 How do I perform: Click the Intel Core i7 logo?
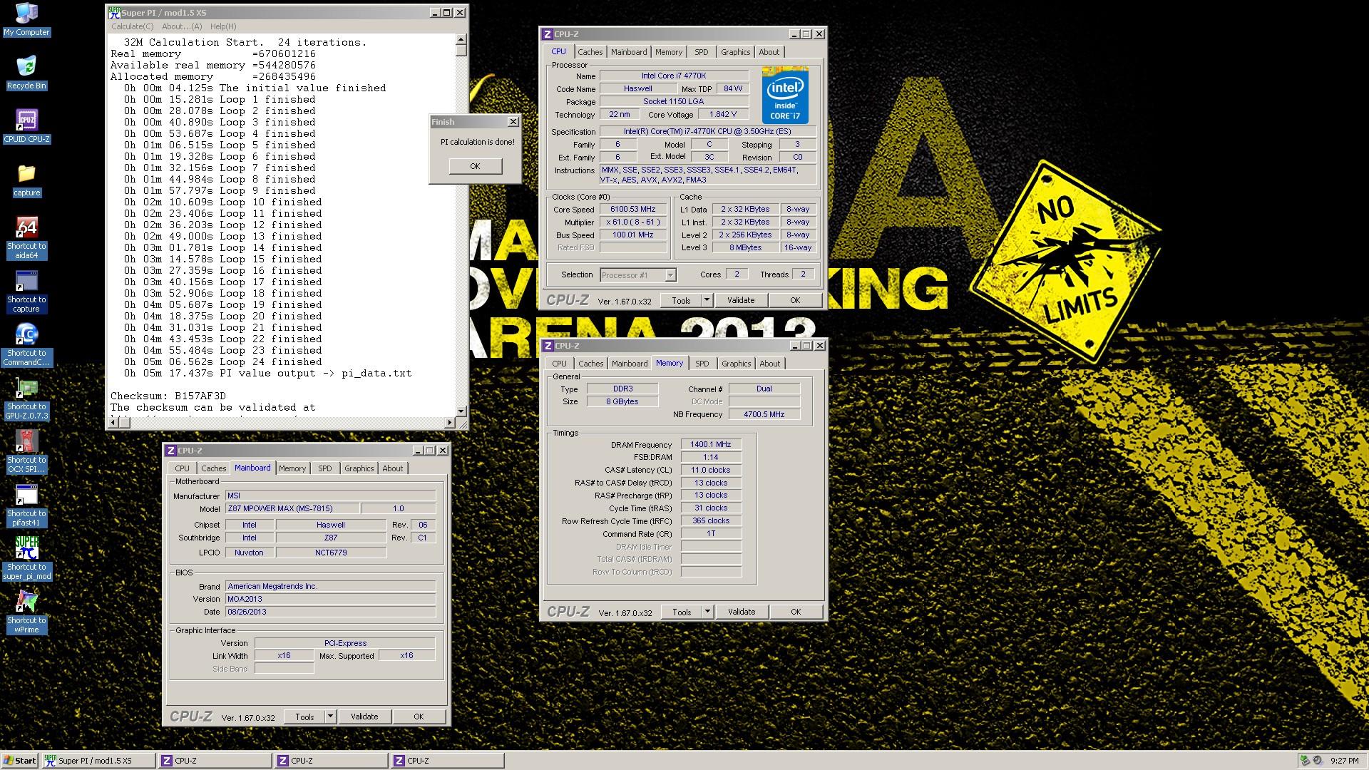785,95
